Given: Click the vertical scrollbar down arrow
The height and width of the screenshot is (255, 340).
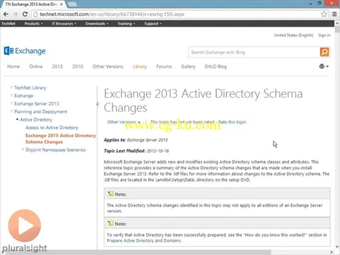Looking at the screenshot, I should pos(337,247).
